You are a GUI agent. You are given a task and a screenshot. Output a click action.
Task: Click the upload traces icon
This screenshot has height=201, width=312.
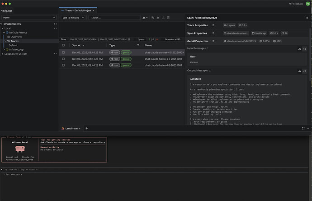[163, 18]
